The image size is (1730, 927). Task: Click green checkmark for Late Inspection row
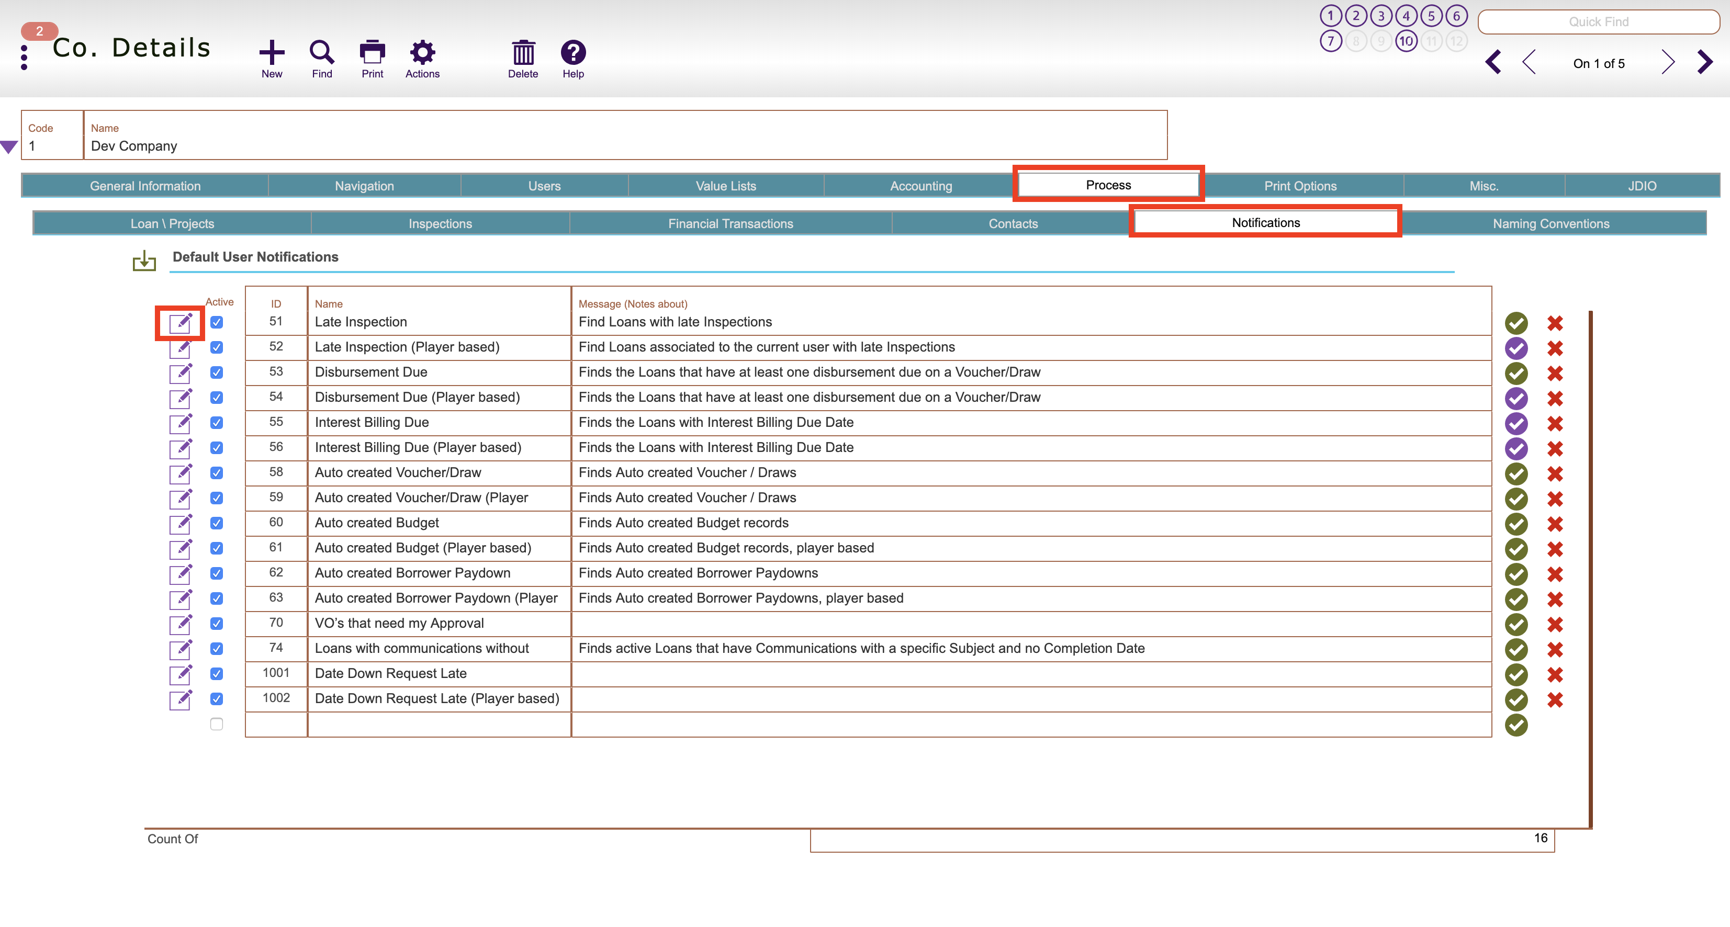(1516, 323)
